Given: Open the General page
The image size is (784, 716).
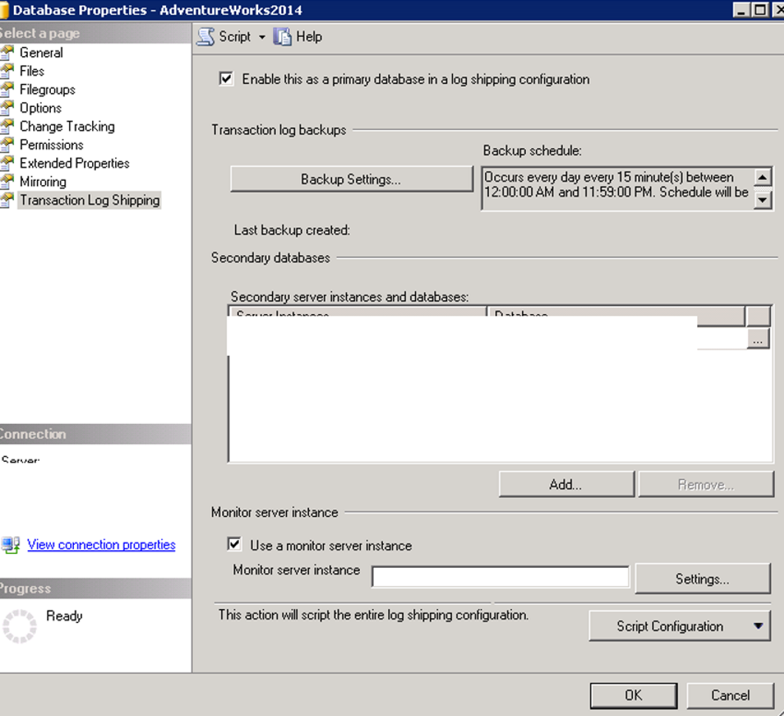Looking at the screenshot, I should point(41,52).
